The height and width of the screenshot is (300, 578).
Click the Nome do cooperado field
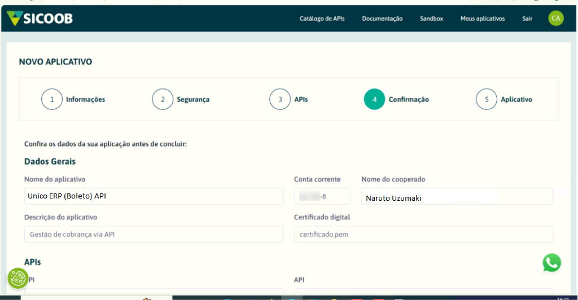[x=457, y=196]
